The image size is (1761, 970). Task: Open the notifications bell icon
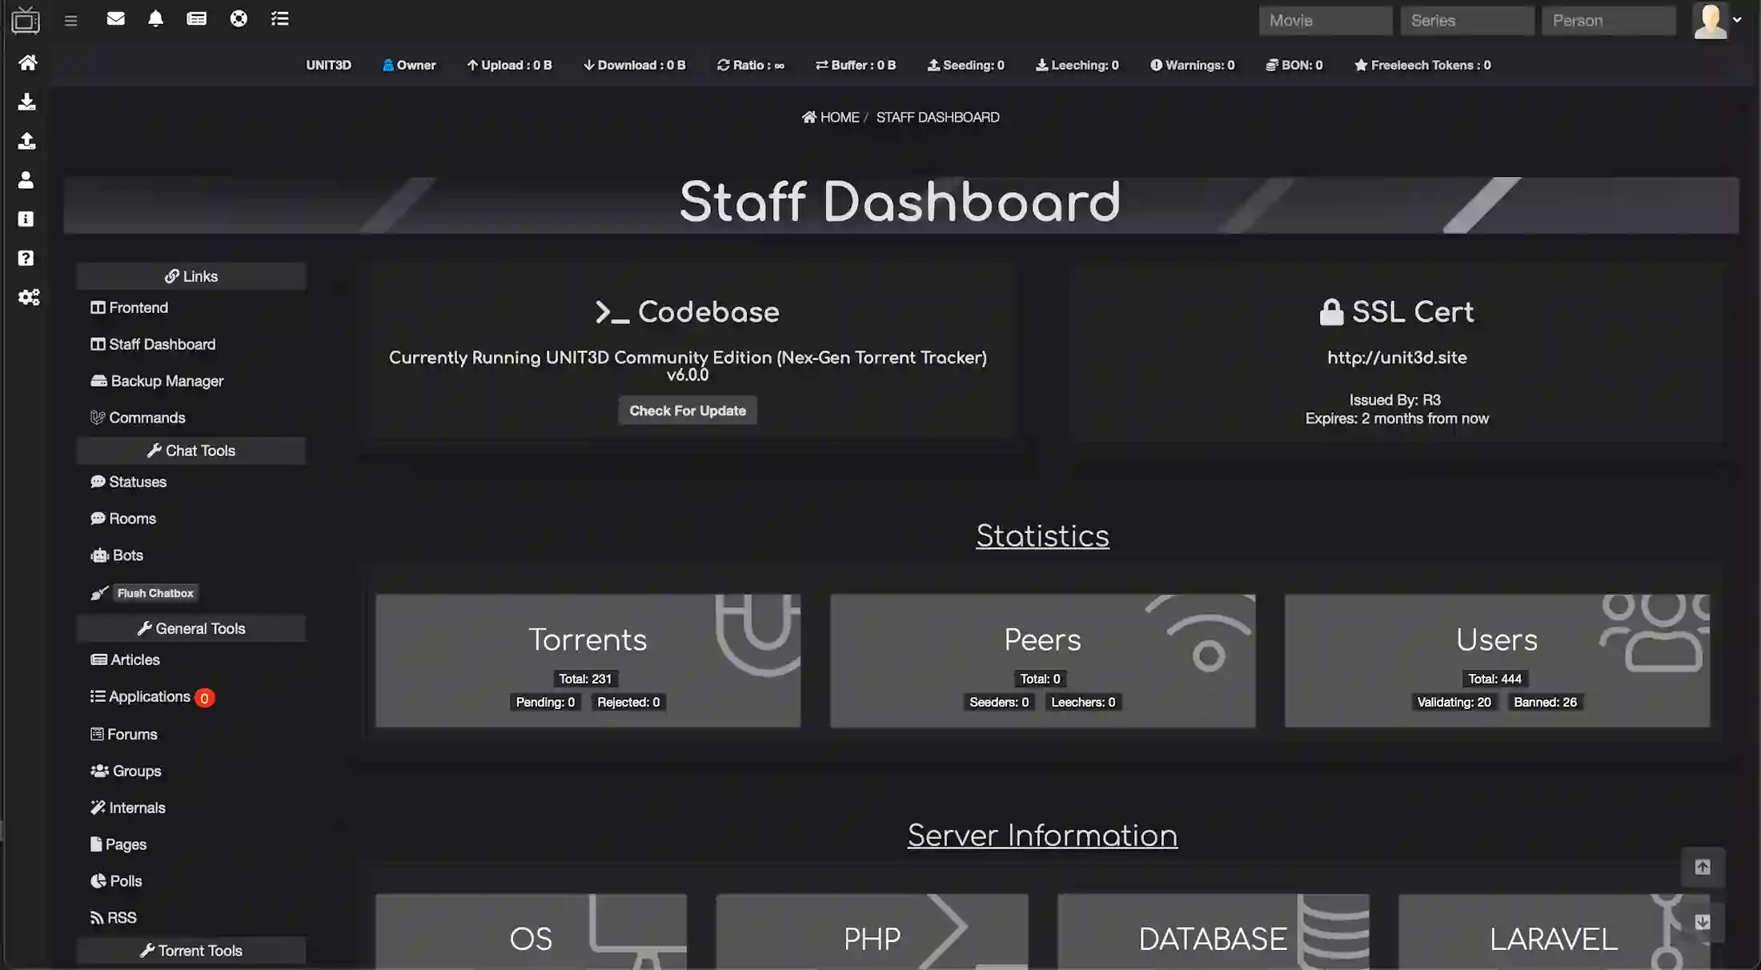(x=155, y=18)
